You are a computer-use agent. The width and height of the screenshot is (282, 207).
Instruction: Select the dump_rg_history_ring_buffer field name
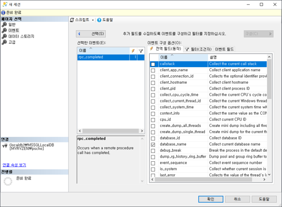tap(183, 157)
